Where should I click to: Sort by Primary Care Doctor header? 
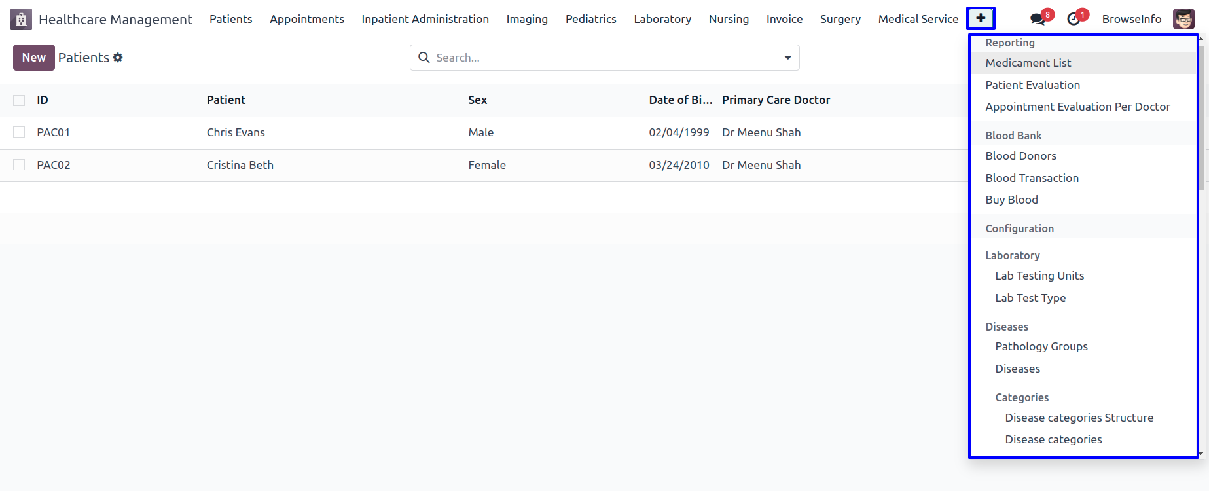[x=776, y=100]
